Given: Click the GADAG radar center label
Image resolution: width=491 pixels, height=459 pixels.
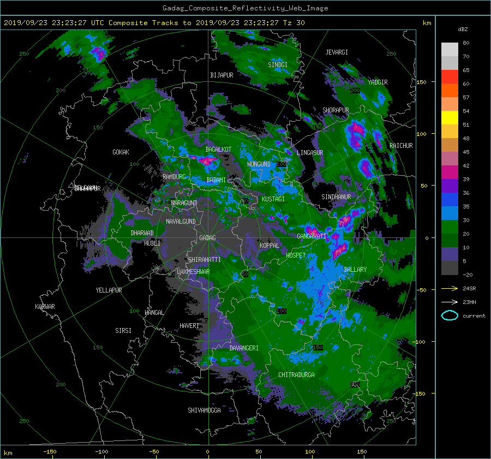Looking at the screenshot, I should pos(207,238).
